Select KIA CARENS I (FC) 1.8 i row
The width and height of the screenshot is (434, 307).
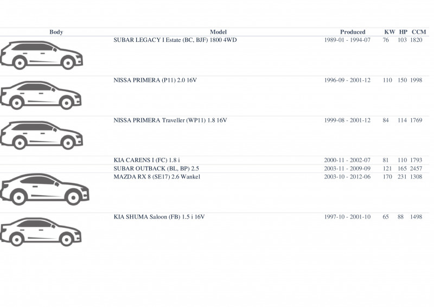[x=214, y=160]
